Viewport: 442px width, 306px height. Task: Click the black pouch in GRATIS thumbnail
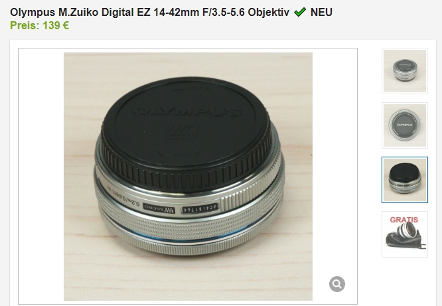coord(404,240)
